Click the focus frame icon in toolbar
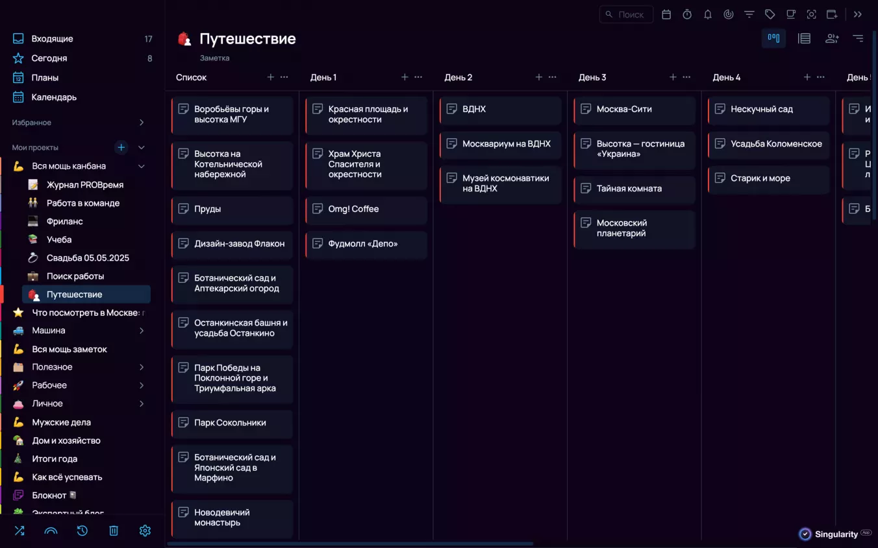The width and height of the screenshot is (878, 548). click(x=812, y=14)
